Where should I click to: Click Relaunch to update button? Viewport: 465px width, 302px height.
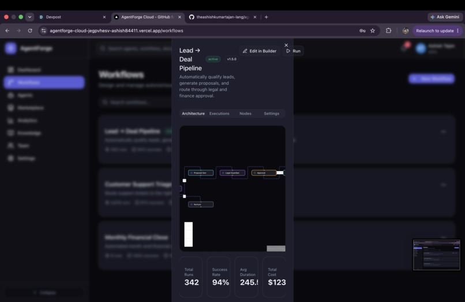(x=435, y=31)
